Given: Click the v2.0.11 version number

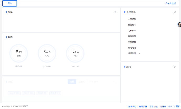Looking at the screenshot, I should (x=171, y=106).
